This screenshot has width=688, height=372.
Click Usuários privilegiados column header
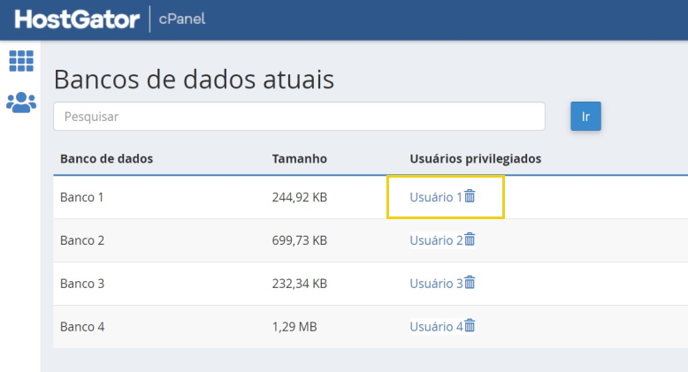point(476,159)
